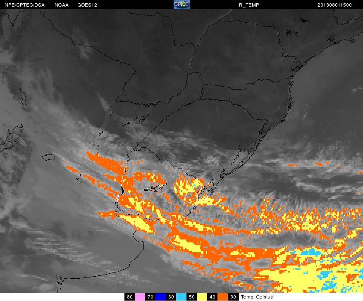This screenshot has width=363, height=301.
Task: Click the pink legend color swatch
Action: coord(140,297)
